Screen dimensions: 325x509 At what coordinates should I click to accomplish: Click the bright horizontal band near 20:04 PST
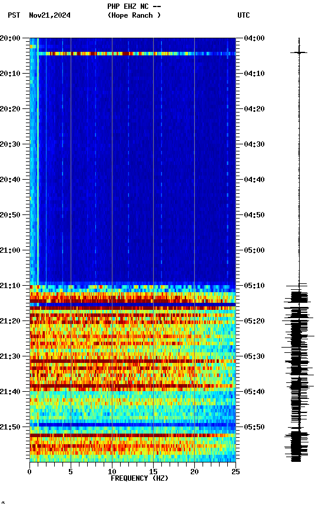(137, 54)
